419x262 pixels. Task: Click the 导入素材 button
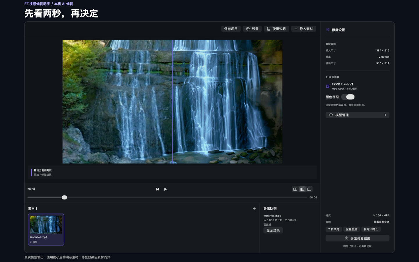click(303, 29)
